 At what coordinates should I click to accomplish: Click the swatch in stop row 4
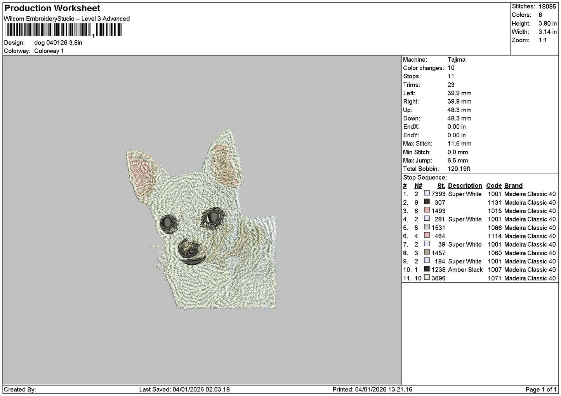coord(427,218)
